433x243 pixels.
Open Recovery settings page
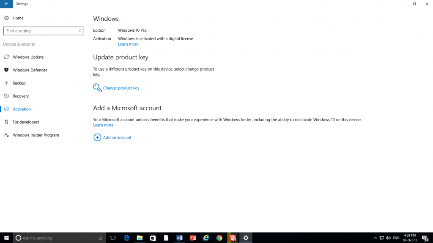pos(21,96)
